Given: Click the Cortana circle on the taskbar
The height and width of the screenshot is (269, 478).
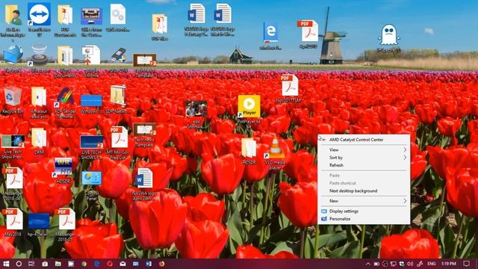Looking at the screenshot, I should (19, 264).
